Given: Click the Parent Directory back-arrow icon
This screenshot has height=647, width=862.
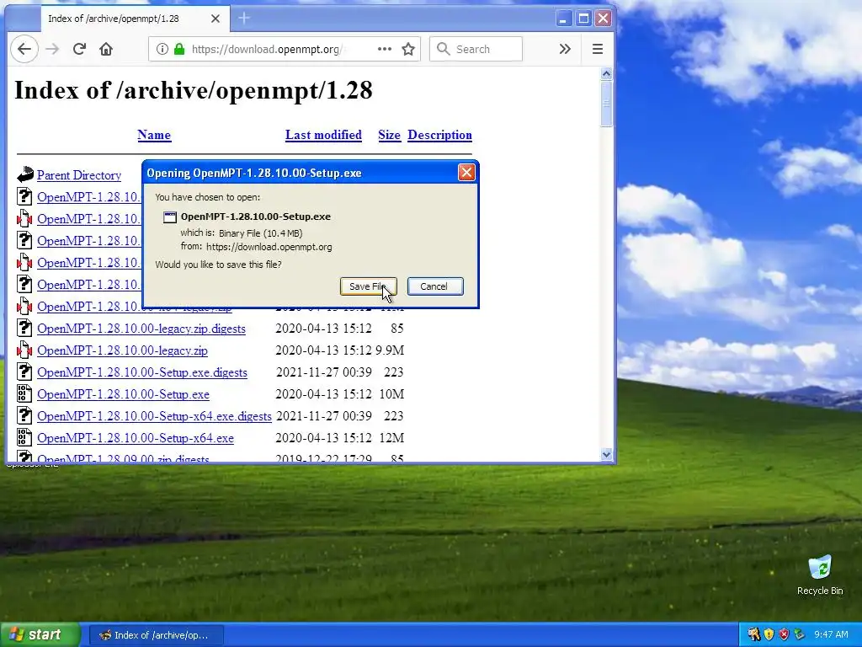Looking at the screenshot, I should (x=24, y=175).
